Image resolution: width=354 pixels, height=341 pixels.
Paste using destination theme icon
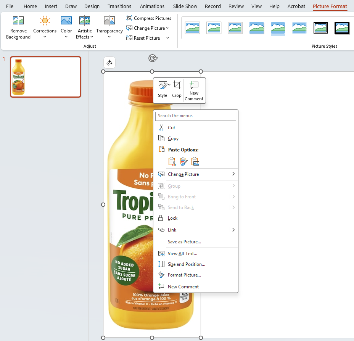(x=172, y=161)
